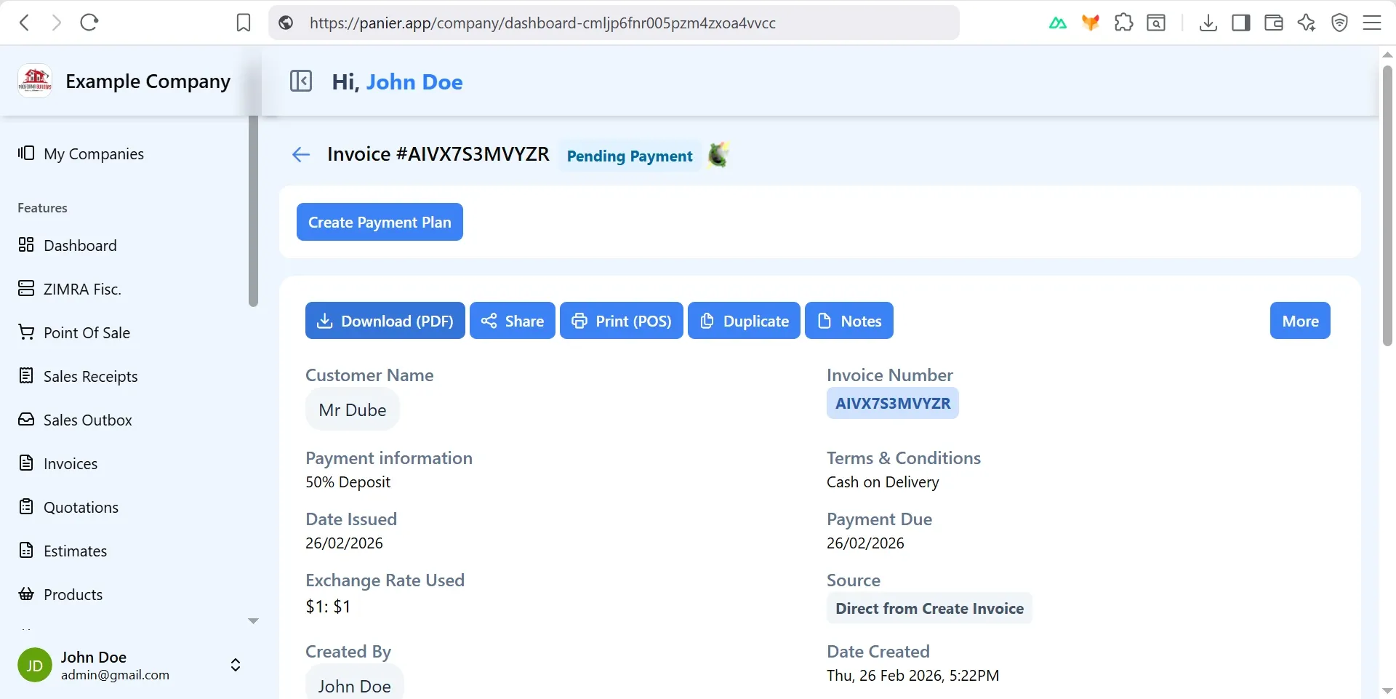Viewport: 1396px width, 699px height.
Task: Click the exchange rate $1: $1 value
Action: coord(328,607)
